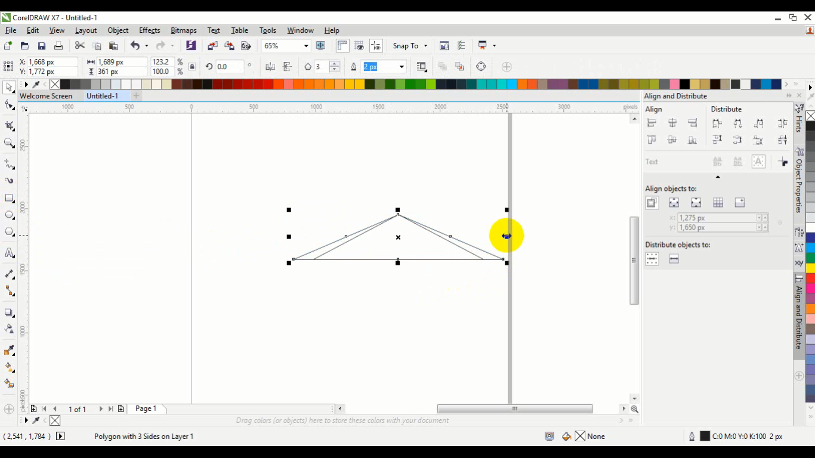Screen dimensions: 815x458
Task: Click the yellow swatch in the right palette
Action: (810, 268)
